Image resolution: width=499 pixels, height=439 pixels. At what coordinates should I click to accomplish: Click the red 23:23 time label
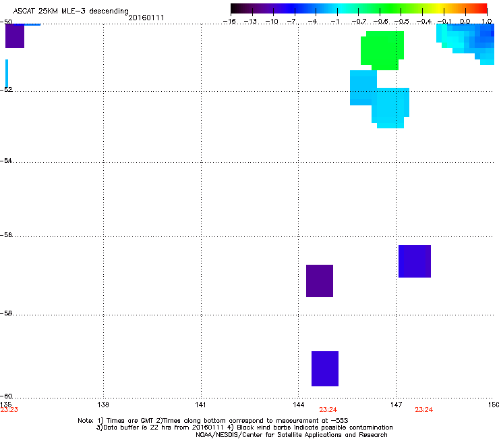9,410
